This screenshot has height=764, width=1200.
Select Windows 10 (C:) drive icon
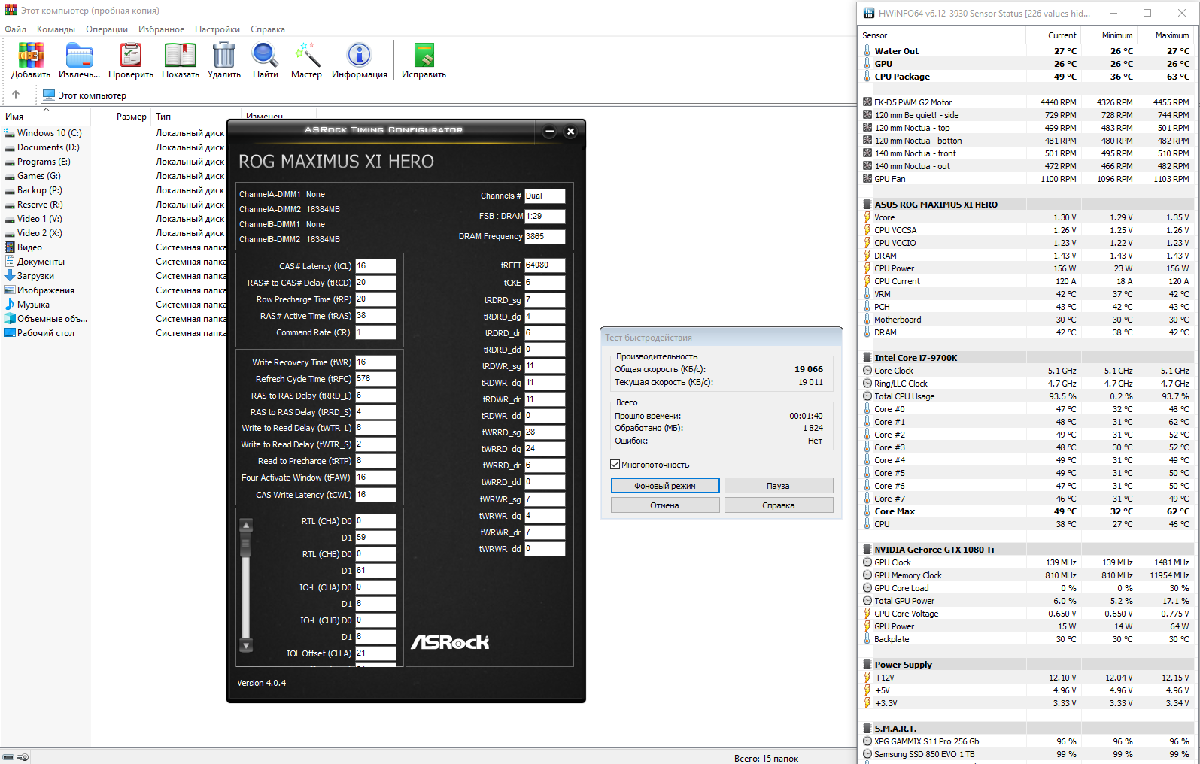click(10, 133)
